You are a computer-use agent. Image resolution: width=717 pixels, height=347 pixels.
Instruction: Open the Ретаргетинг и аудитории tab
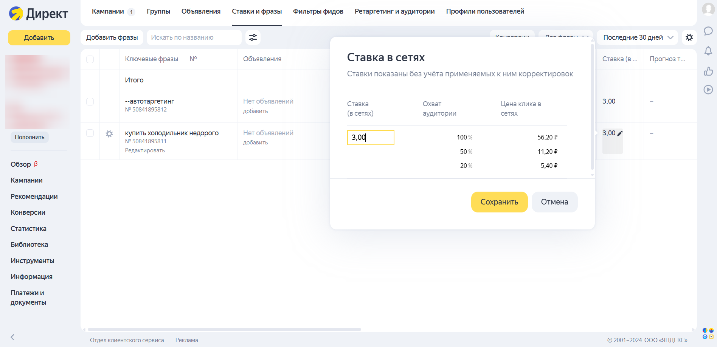pyautogui.click(x=394, y=11)
